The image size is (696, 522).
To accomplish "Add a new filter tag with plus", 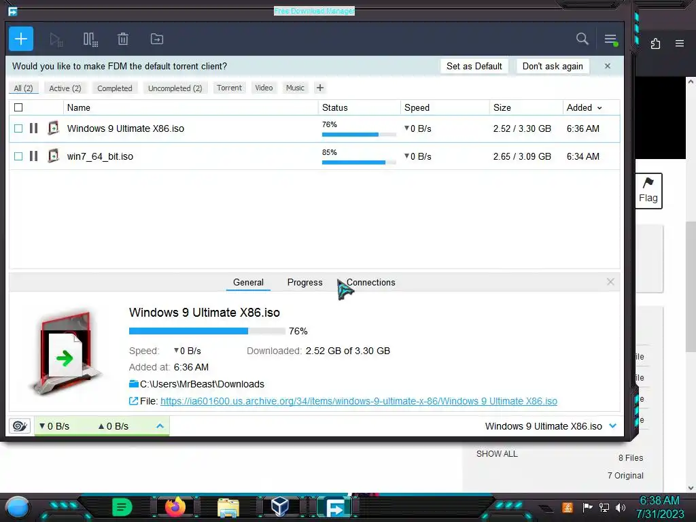I will pyautogui.click(x=319, y=88).
